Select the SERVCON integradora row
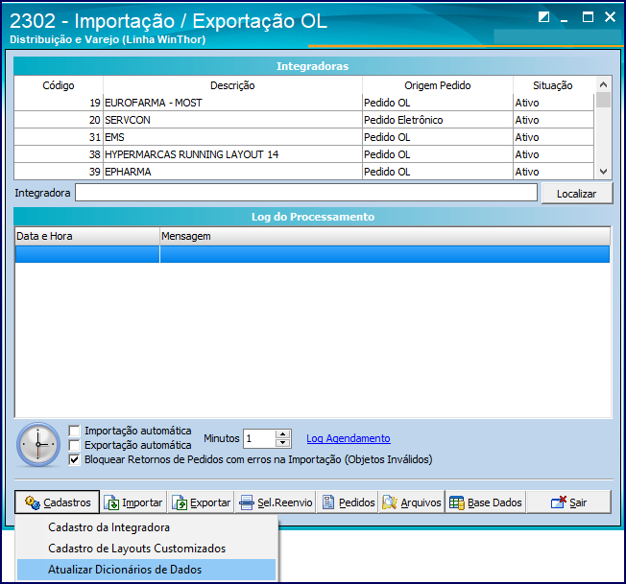The image size is (626, 584). pyautogui.click(x=303, y=120)
